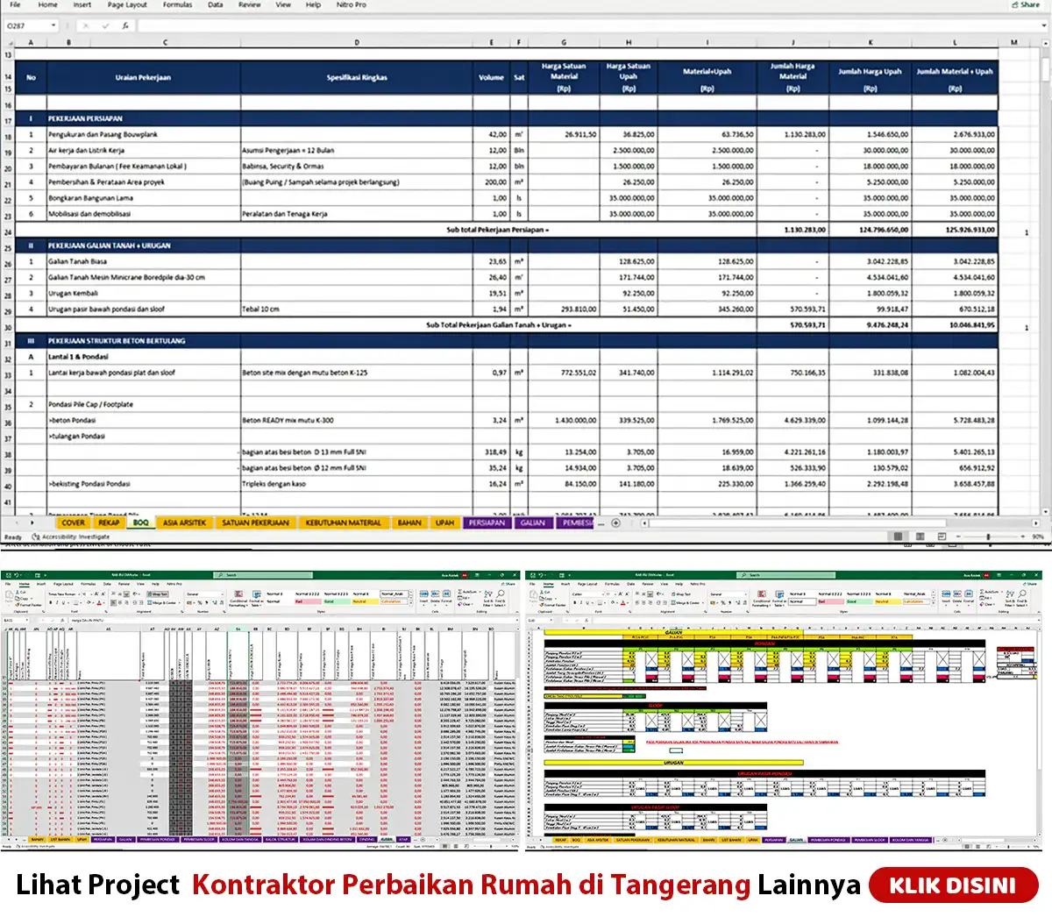Select the Formulas tab in the main window

click(x=178, y=5)
